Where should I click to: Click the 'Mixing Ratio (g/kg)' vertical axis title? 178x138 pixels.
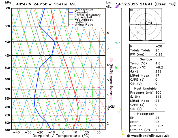pos(111,80)
